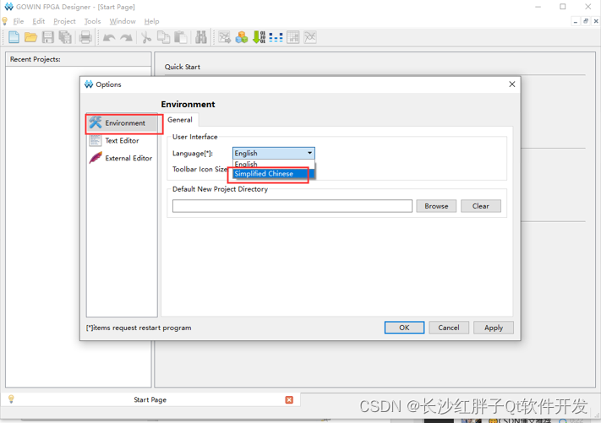This screenshot has height=423, width=601.
Task: Click the Open folder toolbar icon
Action: (x=30, y=37)
